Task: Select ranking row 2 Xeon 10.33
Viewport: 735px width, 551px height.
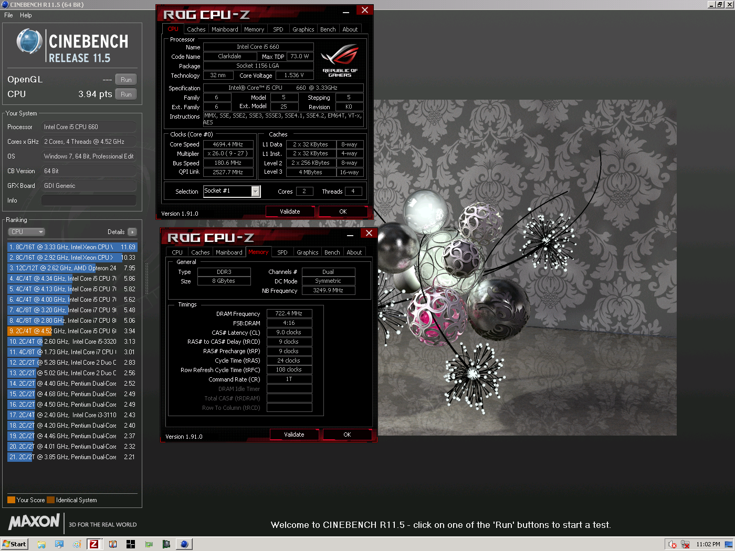Action: (x=72, y=258)
